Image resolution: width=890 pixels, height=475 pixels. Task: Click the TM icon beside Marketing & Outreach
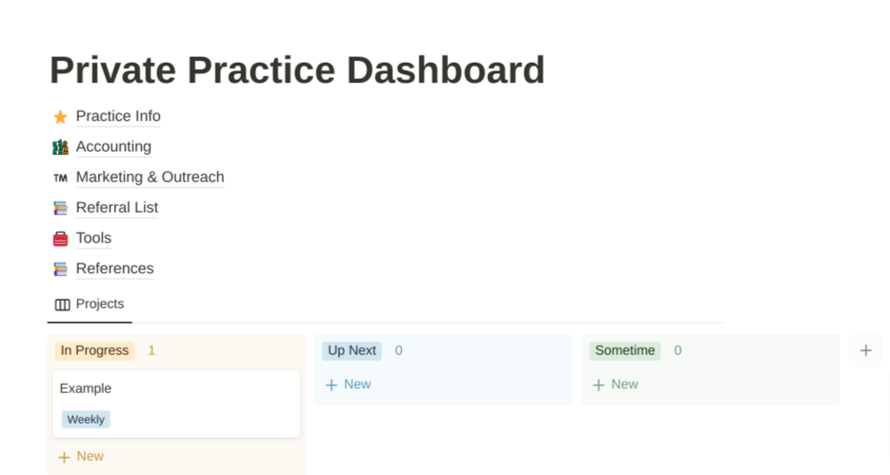[60, 178]
